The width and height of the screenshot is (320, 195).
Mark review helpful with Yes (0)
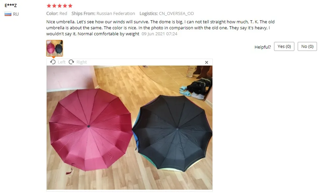point(284,47)
